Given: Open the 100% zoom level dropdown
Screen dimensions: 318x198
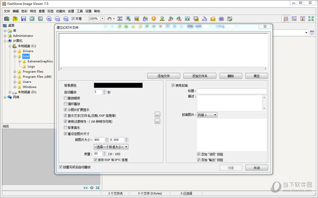Looking at the screenshot, I should click(102, 19).
